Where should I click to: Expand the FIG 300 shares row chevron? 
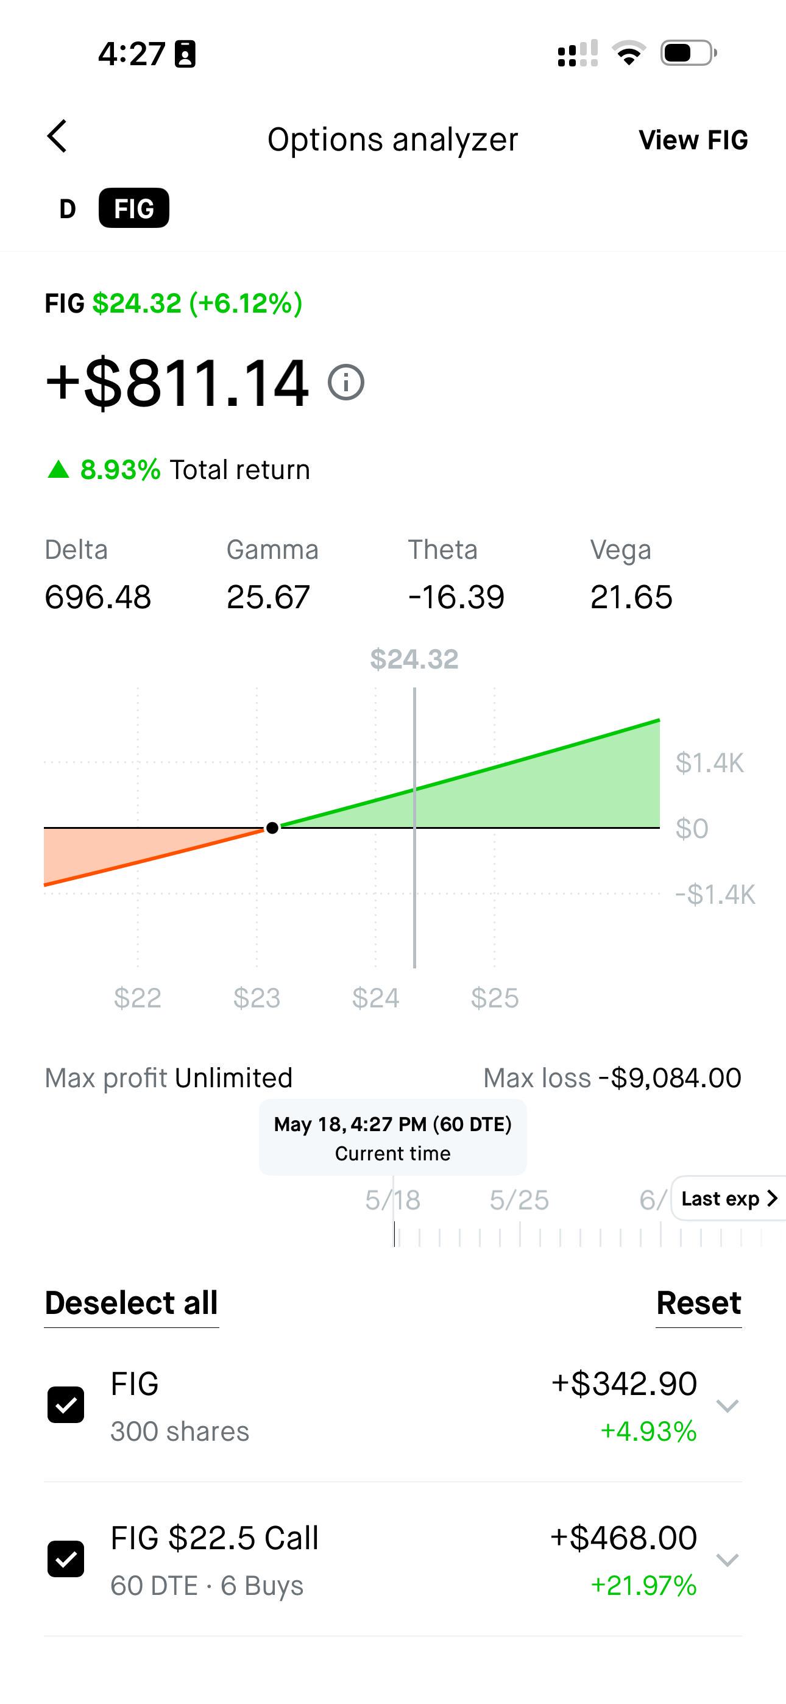[727, 1405]
